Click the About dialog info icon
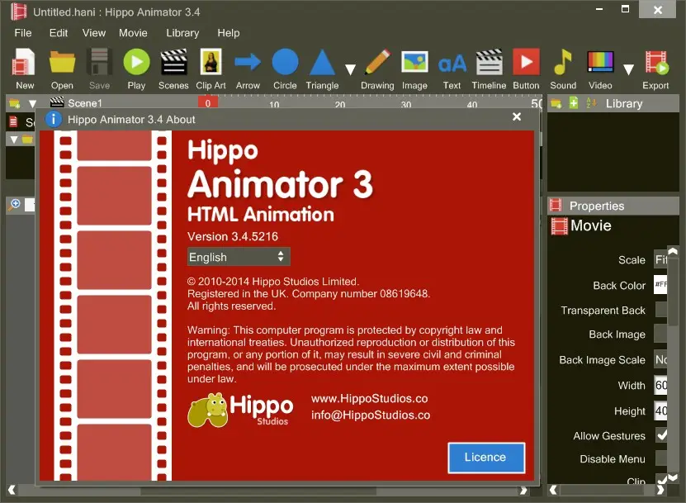This screenshot has height=503, width=686. [54, 119]
